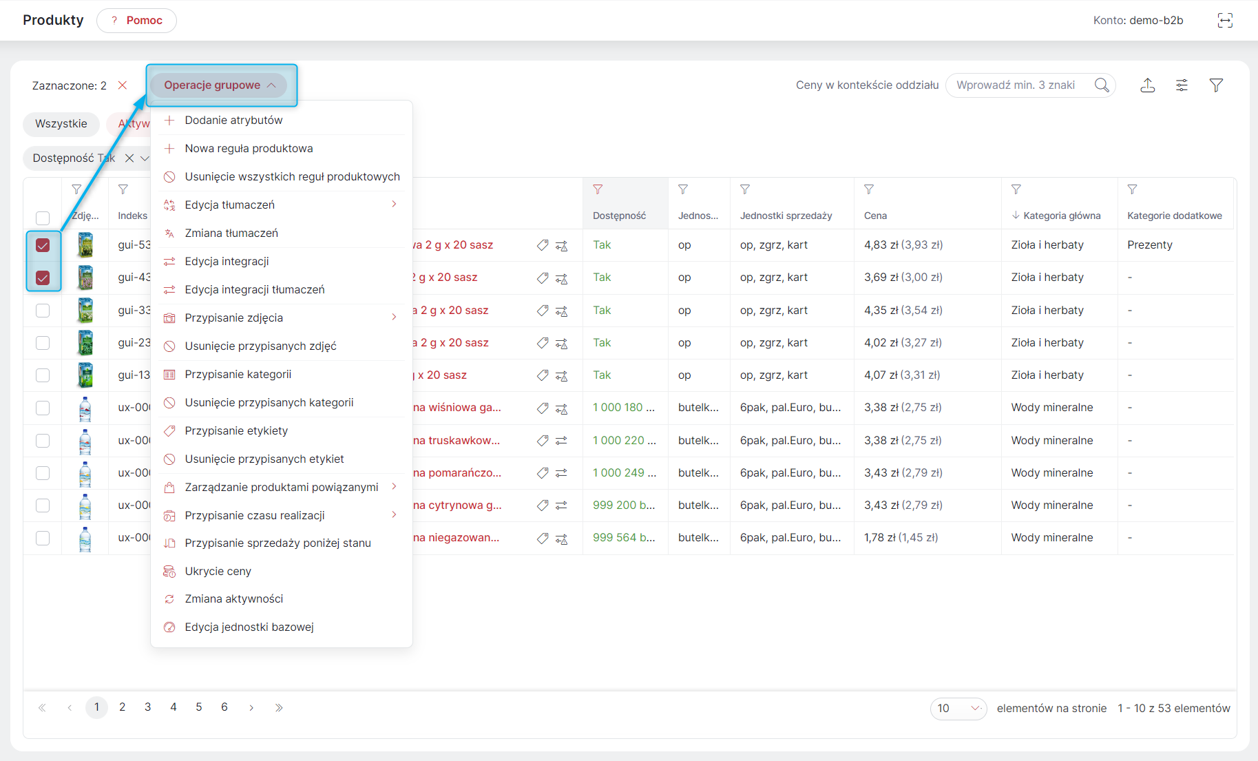Go to page 3 in pagination
The image size is (1258, 761).
(147, 707)
